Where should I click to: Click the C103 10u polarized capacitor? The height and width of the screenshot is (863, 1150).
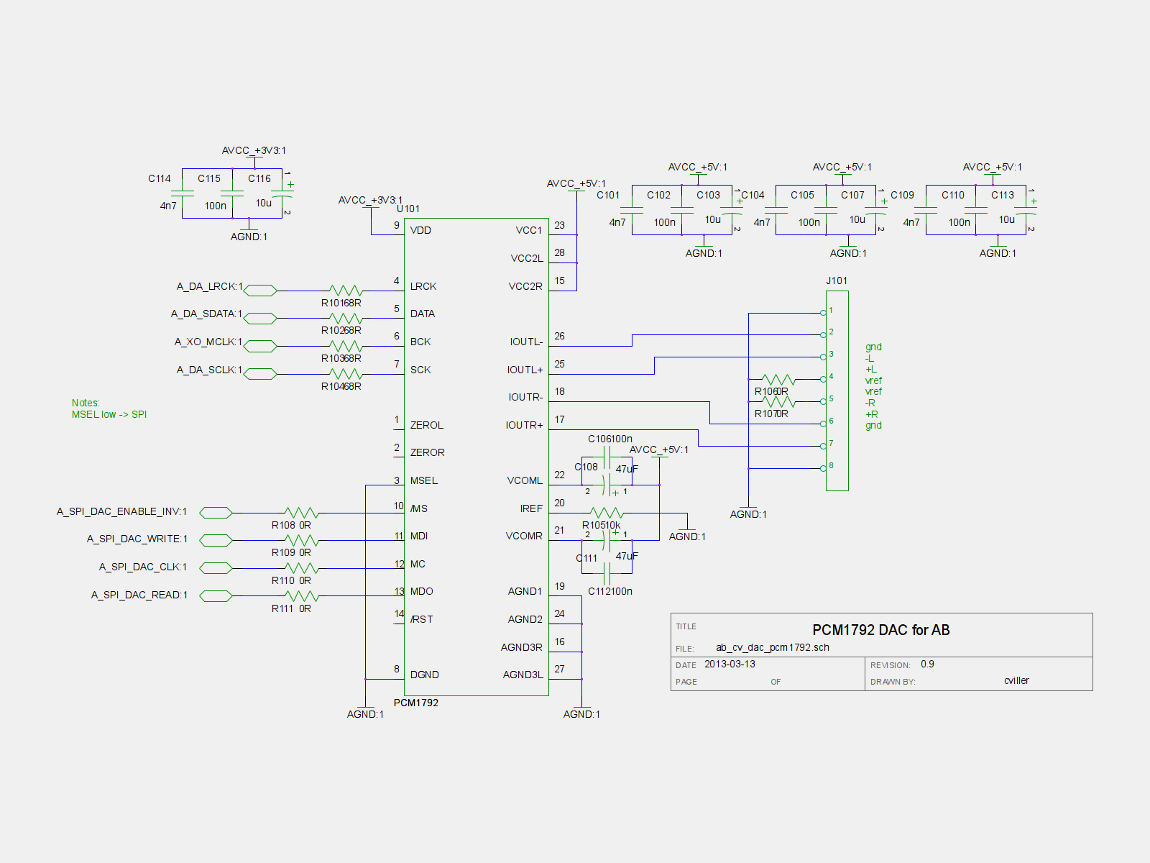(732, 211)
